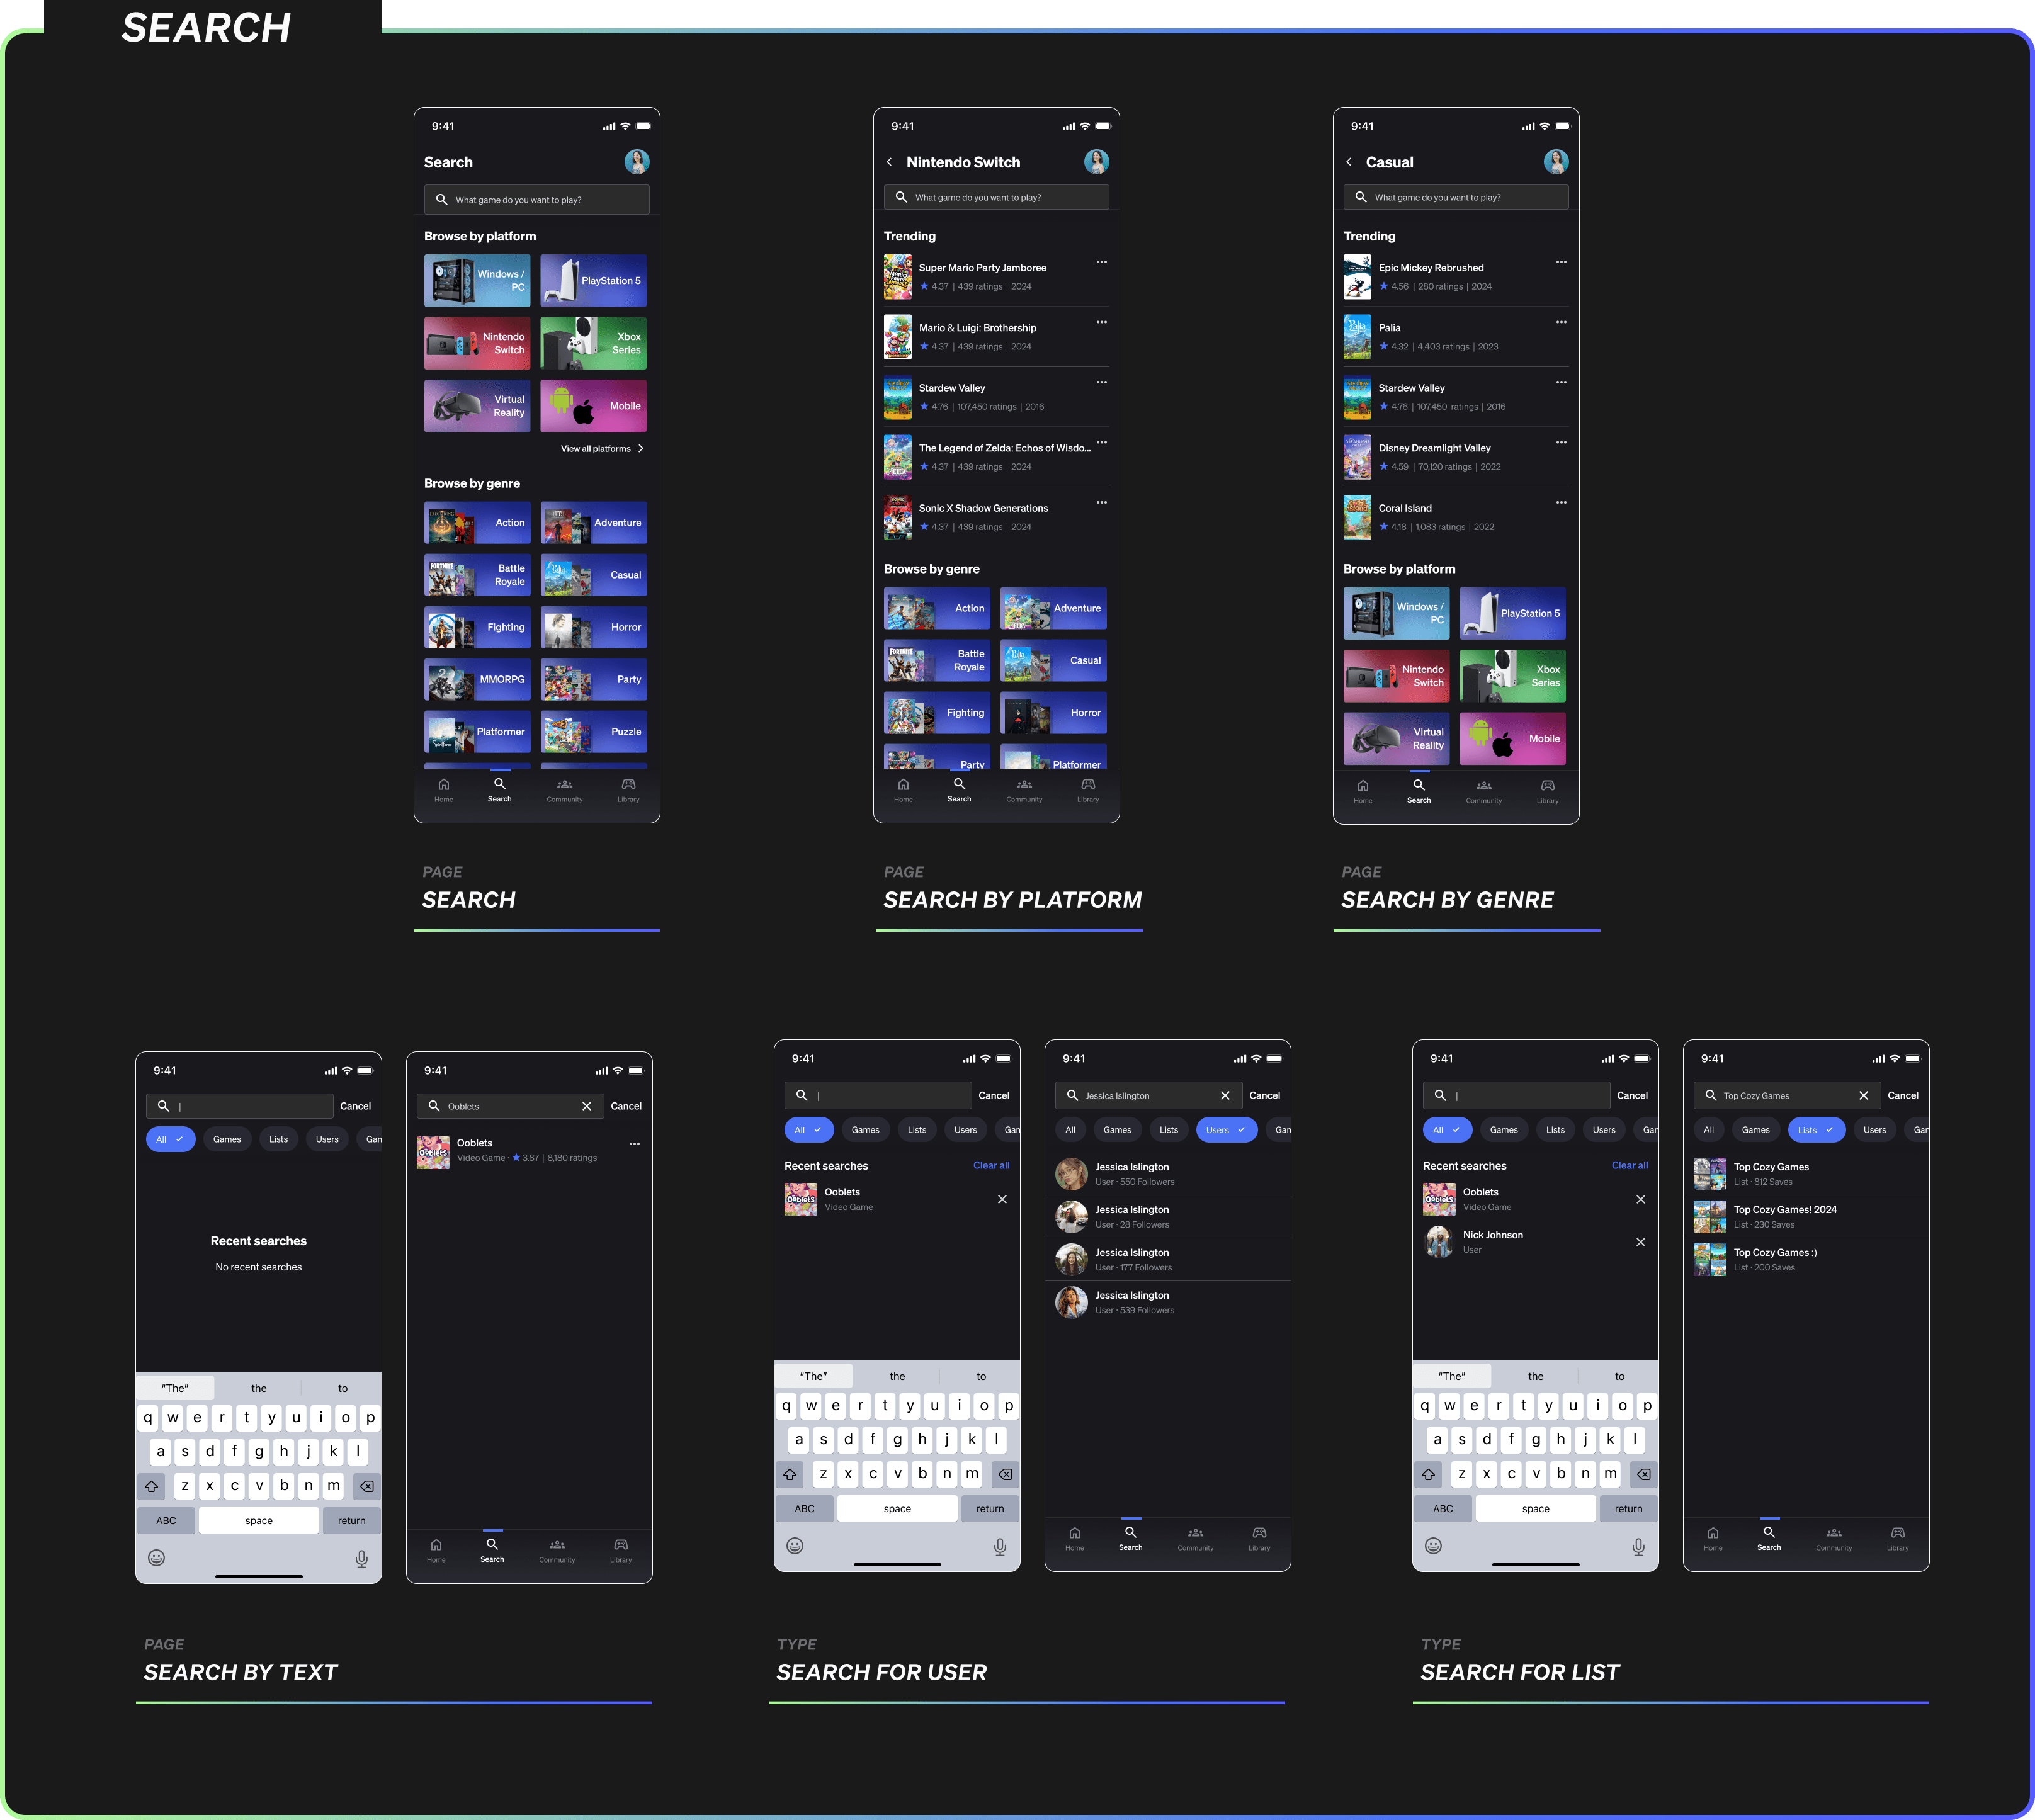Focus search field on the main Search screen
Image resolution: width=2035 pixels, height=1820 pixels.
(537, 200)
